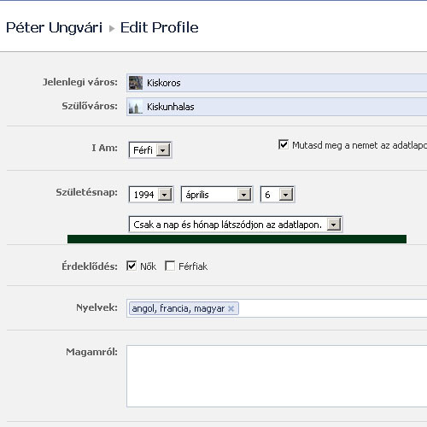
Task: Expand the birth day 6 dropdown
Action: [286, 195]
